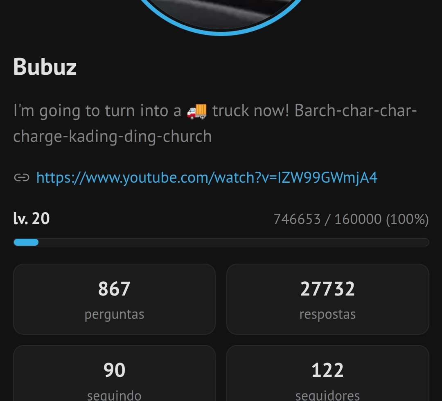Click the number 90 following count
Viewport: 442px width, 401px height.
point(114,370)
